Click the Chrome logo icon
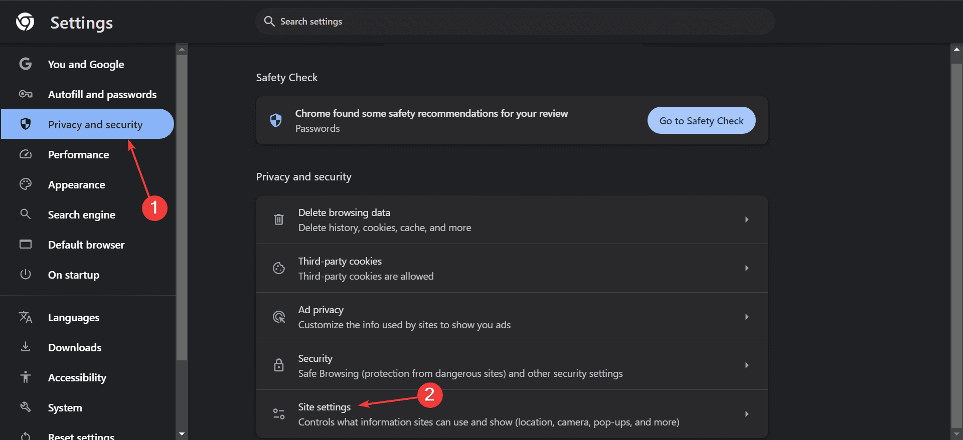 25,22
